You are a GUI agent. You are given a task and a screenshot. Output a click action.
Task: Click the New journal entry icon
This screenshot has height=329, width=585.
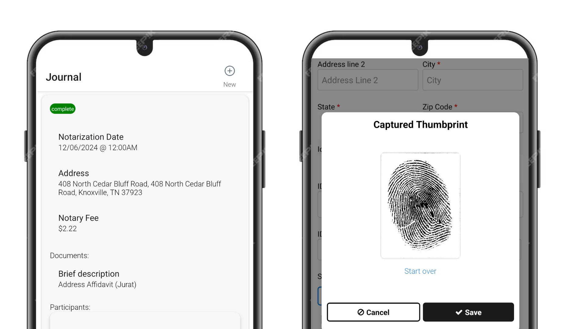pos(230,71)
